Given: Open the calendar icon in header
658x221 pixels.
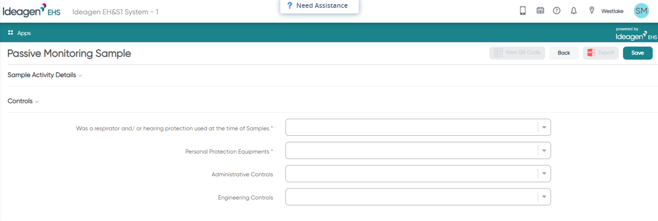Looking at the screenshot, I should pos(540,11).
